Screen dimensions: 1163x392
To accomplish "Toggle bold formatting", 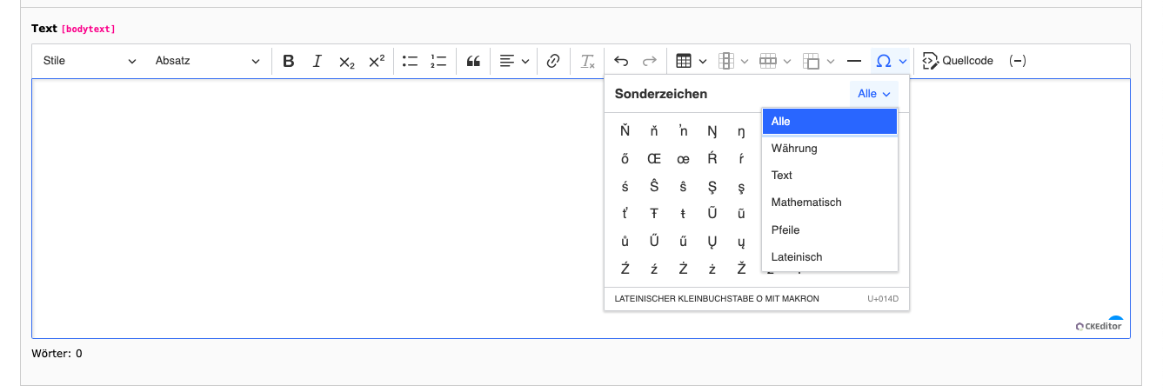I will tap(289, 61).
